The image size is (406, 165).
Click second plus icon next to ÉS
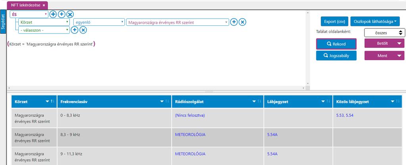pyautogui.click(x=61, y=14)
